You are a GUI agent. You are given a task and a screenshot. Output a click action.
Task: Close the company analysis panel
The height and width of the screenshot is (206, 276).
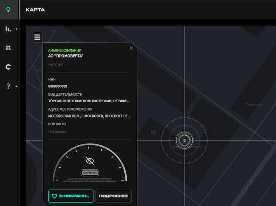point(131,48)
